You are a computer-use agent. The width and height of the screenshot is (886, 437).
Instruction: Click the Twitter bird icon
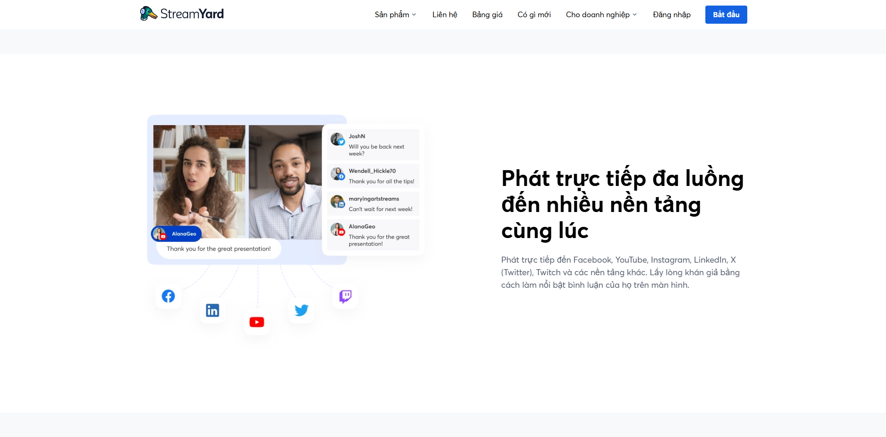(x=301, y=310)
